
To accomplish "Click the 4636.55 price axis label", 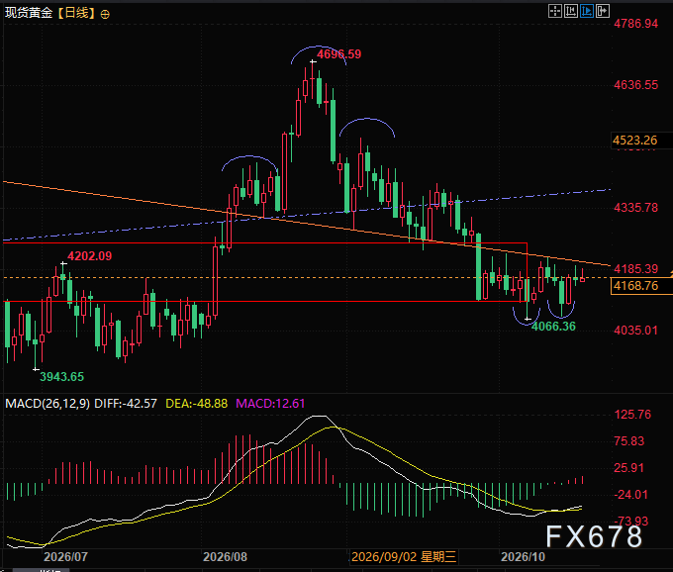I will click(x=635, y=84).
